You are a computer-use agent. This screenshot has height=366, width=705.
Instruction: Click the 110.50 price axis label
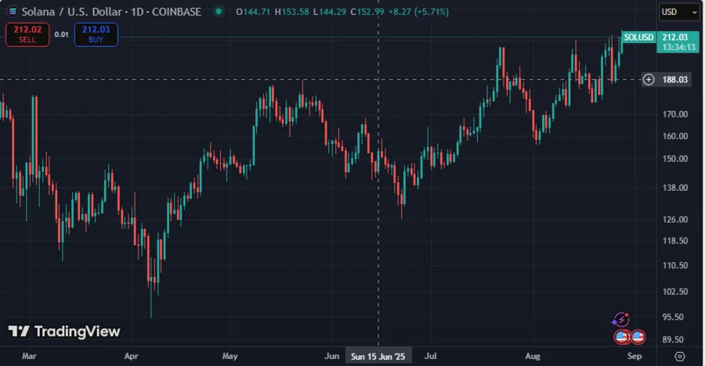point(675,265)
